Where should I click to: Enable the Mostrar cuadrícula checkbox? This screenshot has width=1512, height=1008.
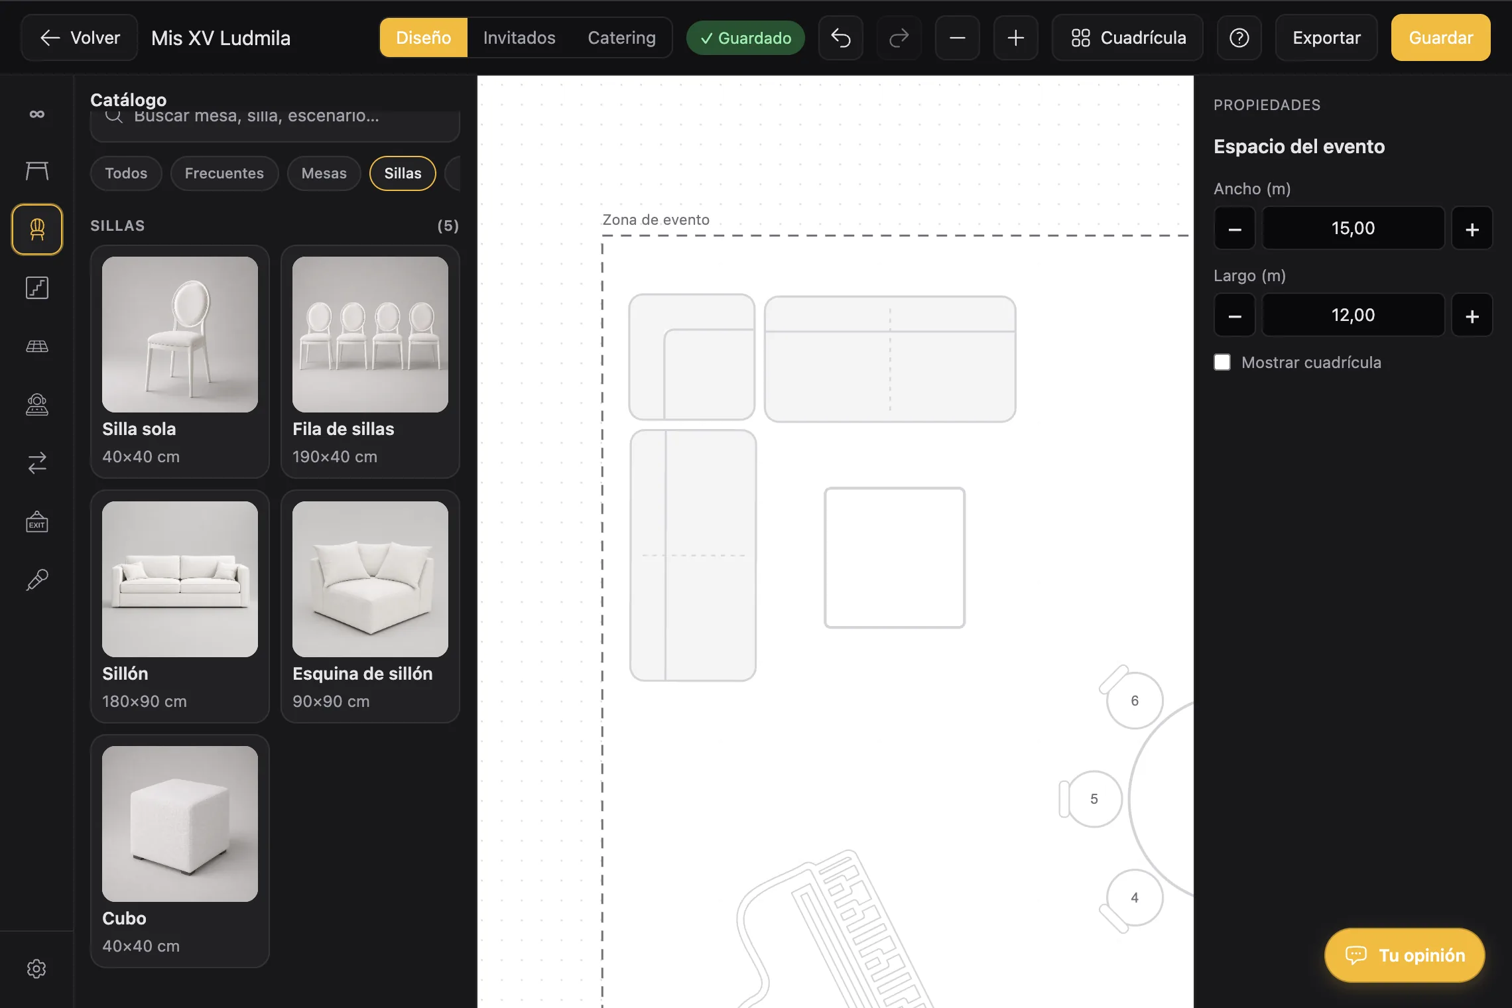[x=1222, y=362]
